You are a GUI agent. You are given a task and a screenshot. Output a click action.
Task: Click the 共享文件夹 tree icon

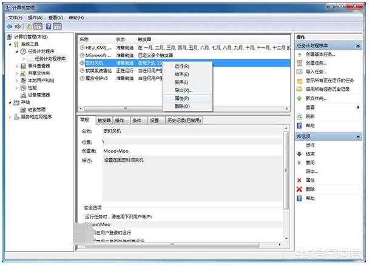click(23, 73)
